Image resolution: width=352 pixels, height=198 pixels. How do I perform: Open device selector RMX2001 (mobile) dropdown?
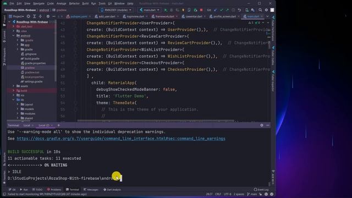tap(116, 10)
